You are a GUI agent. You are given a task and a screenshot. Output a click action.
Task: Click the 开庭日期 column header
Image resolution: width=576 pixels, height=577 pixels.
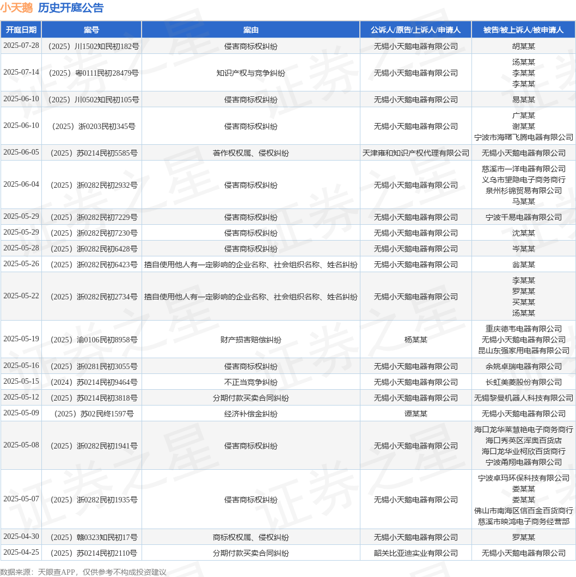[21, 30]
